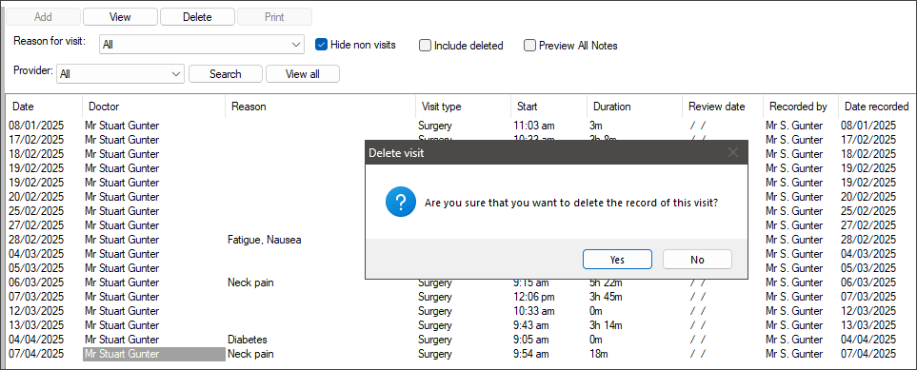Image resolution: width=917 pixels, height=370 pixels.
Task: Click the View all button
Action: pos(303,74)
